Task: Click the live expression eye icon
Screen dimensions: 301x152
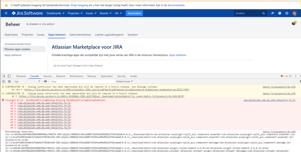Action: click(x=45, y=82)
